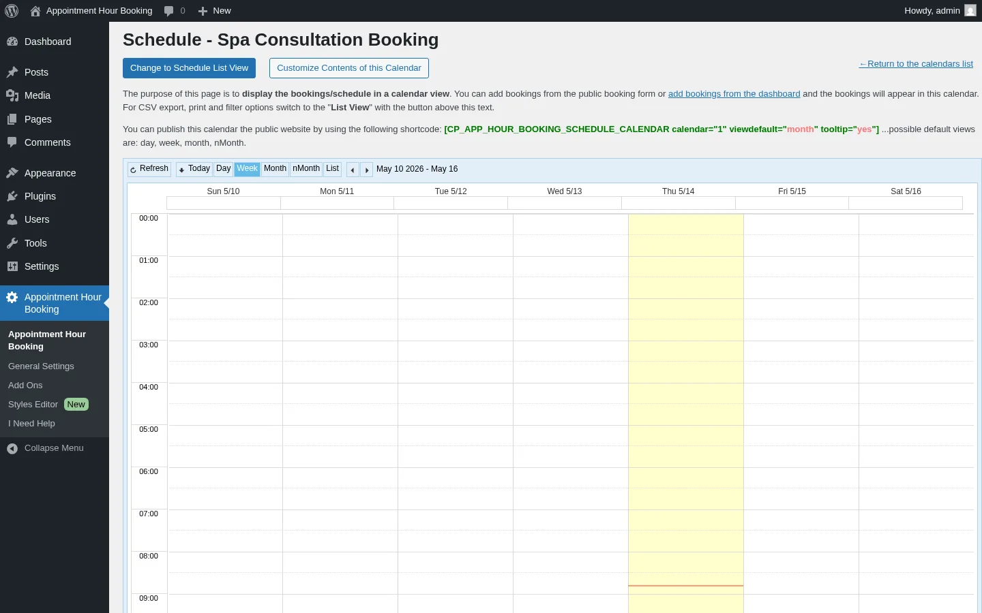Viewport: 982px width, 613px height.
Task: Click the Tue 5/12 column header
Action: [x=451, y=191]
